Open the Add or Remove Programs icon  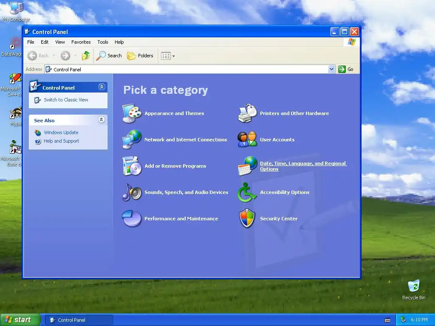click(x=132, y=166)
